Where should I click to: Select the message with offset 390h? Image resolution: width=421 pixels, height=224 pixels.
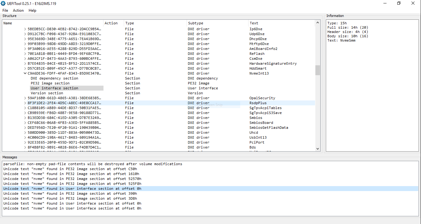[210, 193]
